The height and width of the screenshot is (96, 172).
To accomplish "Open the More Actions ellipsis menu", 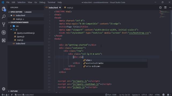I will point(170,7).
